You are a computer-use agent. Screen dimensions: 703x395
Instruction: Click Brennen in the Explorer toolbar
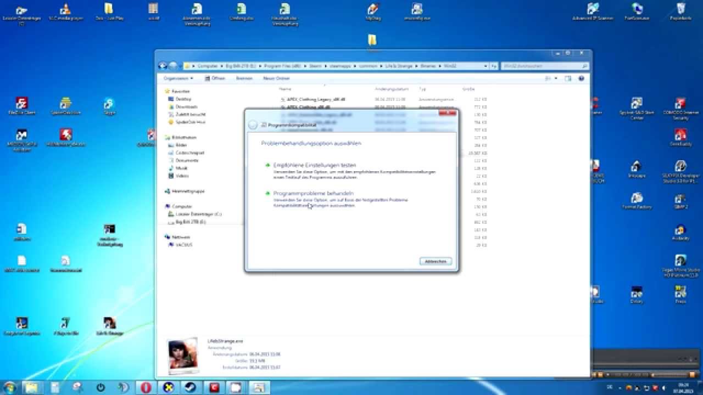[x=244, y=78]
